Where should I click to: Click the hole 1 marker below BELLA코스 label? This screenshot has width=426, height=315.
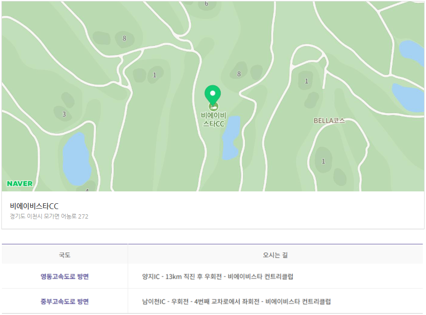[x=323, y=161]
